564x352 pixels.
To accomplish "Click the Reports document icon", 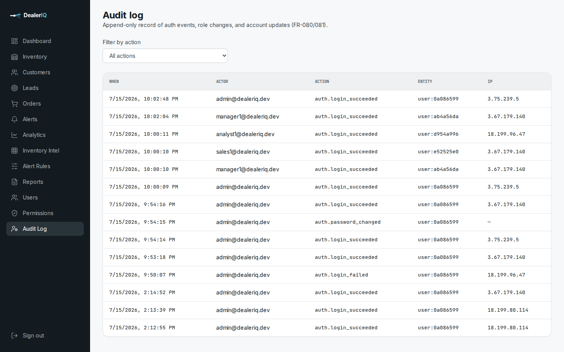I will [x=14, y=182].
